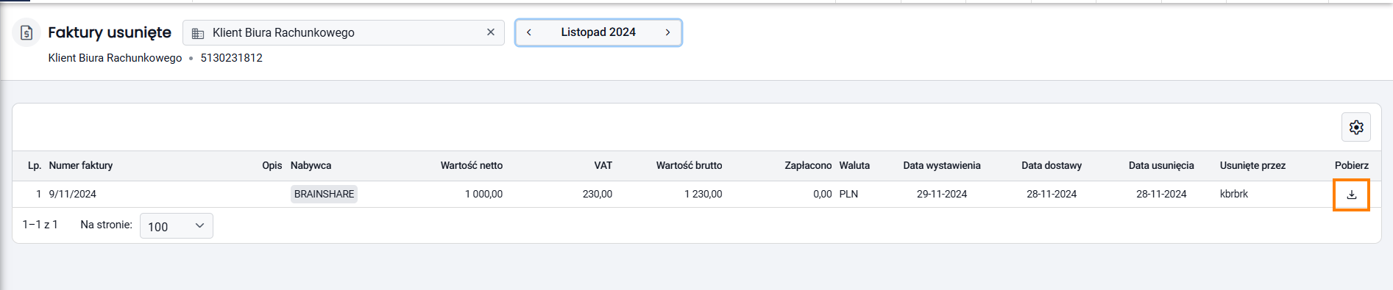Select invoice number 9/11/2024 cell
The width and height of the screenshot is (1393, 290).
point(73,194)
